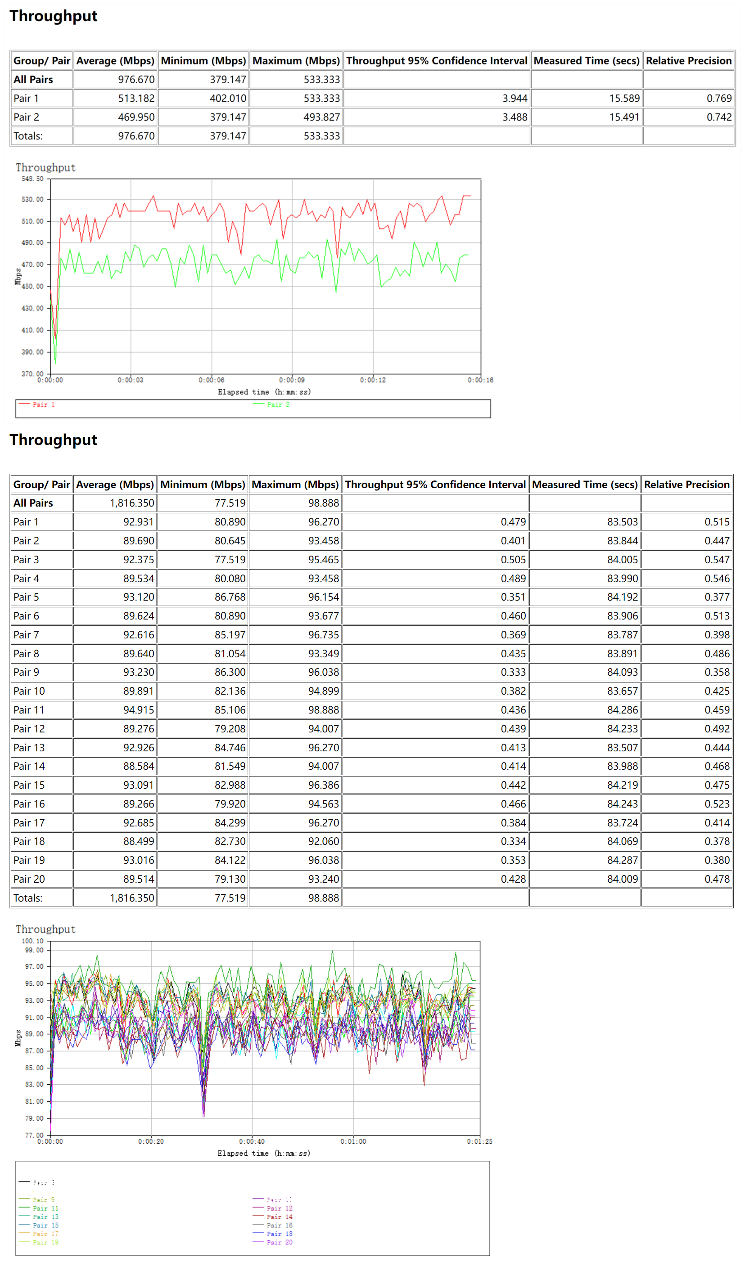Screen dimensions: 745x1266
Task: Select the Pair 20 legend entry in lower chart
Action: pyautogui.click(x=279, y=1242)
